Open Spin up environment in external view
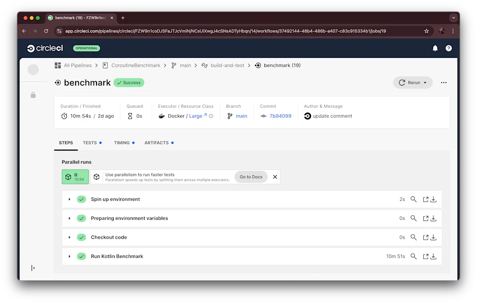Image resolution: width=477 pixels, height=303 pixels. pos(424,199)
